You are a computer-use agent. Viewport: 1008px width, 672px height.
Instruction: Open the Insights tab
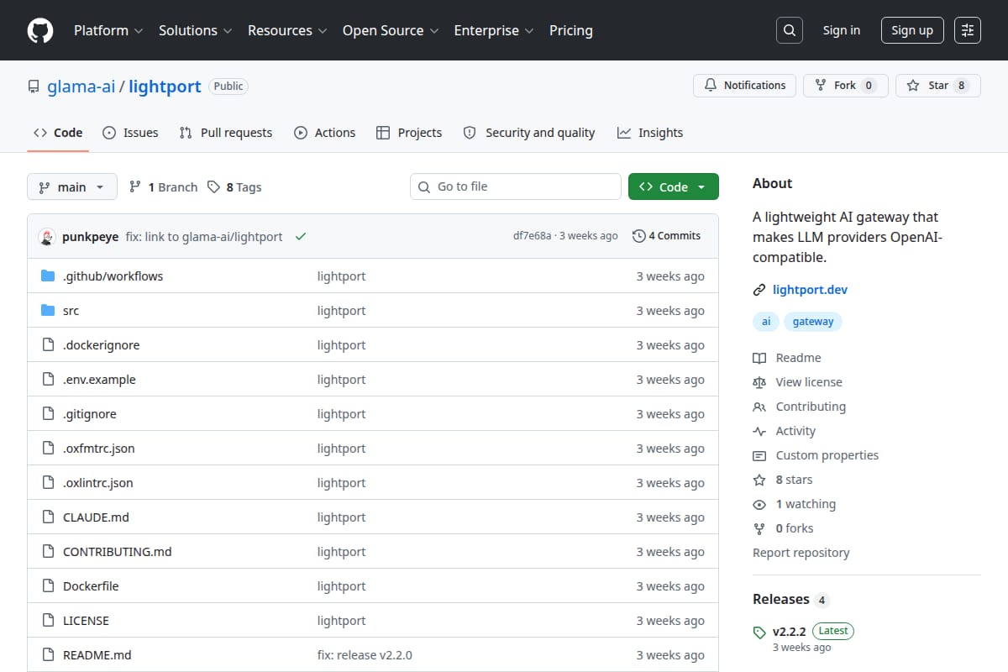coord(650,133)
